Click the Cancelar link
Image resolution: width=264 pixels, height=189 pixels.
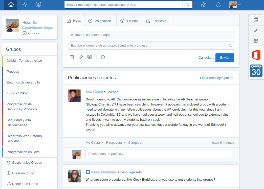tap(205, 58)
